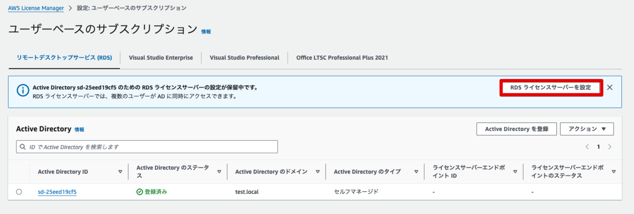The height and width of the screenshot is (214, 634).
Task: Switch to the Office LTSC Professional Plus 2021 tab
Action: (x=342, y=57)
